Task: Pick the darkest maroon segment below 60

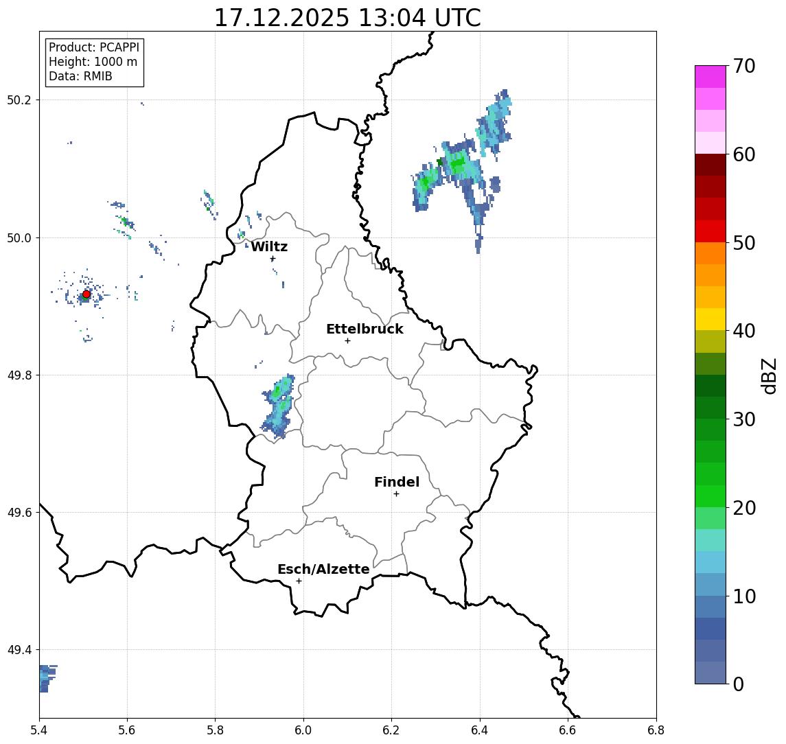Action: click(710, 165)
